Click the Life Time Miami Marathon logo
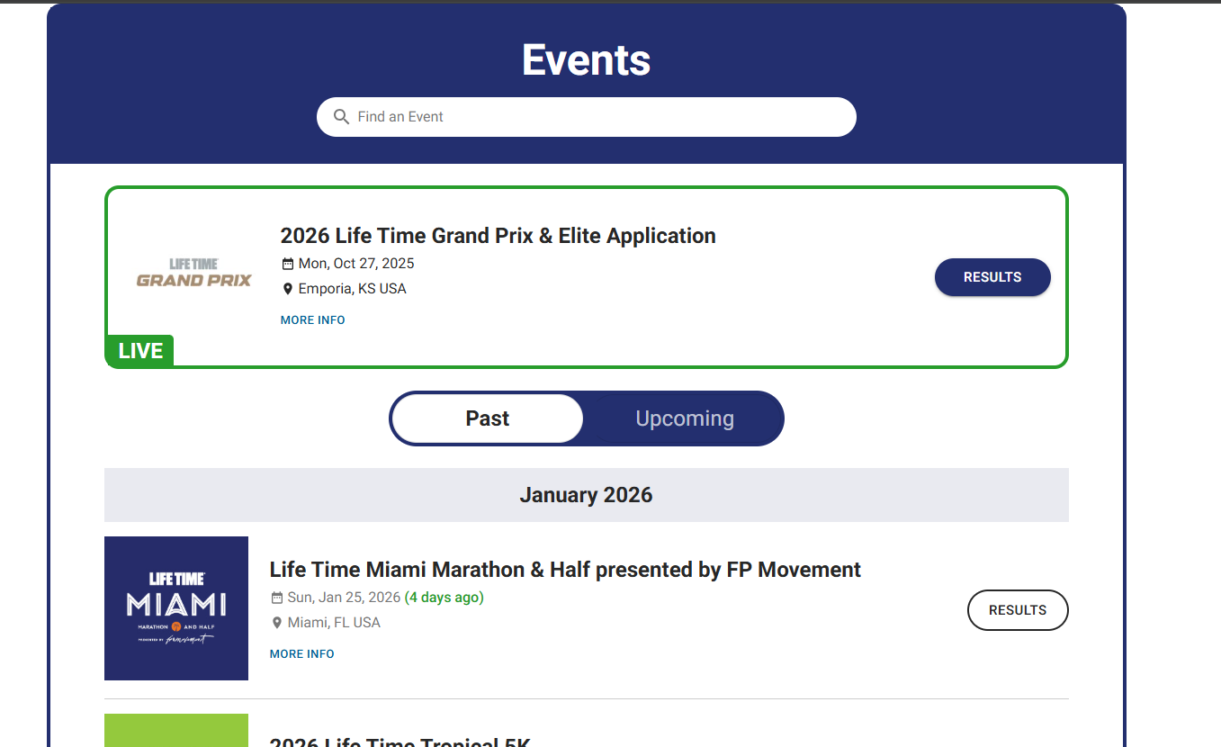Screen dimensions: 1221x747 176,608
